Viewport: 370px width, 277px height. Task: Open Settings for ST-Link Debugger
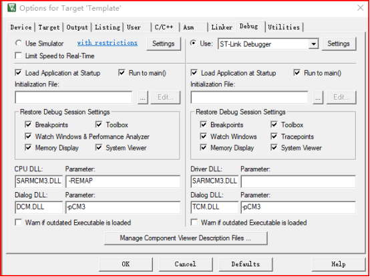[x=339, y=43]
